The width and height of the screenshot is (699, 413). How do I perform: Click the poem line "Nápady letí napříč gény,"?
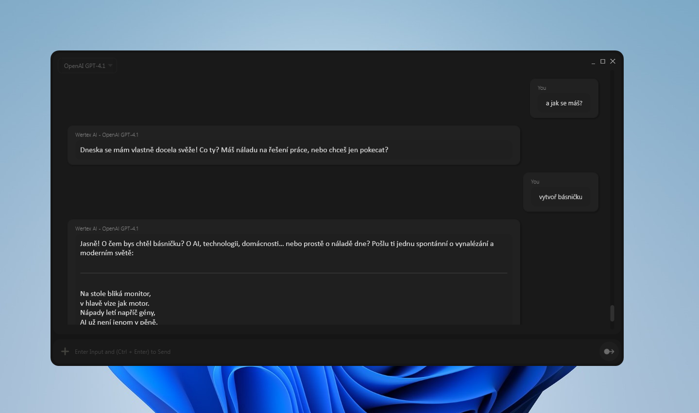coord(118,313)
